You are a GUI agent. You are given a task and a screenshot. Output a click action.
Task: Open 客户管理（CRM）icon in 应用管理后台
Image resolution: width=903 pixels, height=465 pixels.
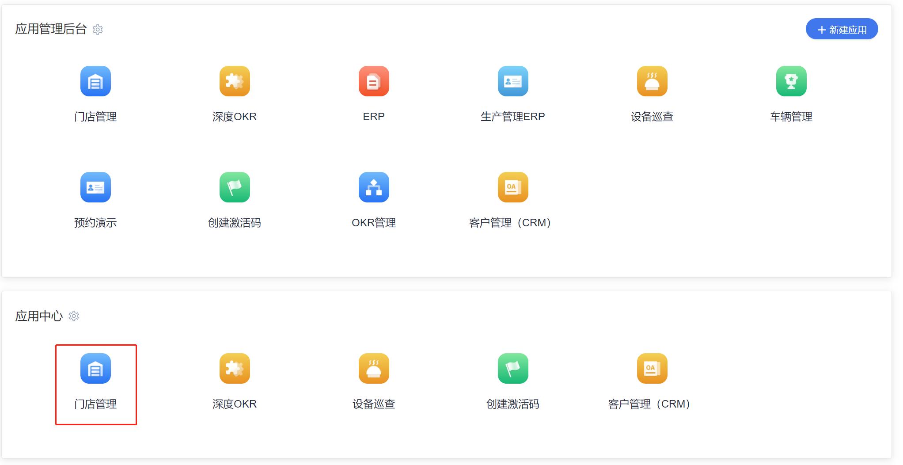(x=513, y=187)
